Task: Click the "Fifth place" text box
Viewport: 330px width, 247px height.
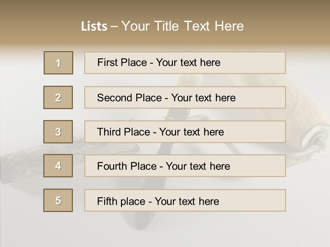Action: click(x=185, y=200)
